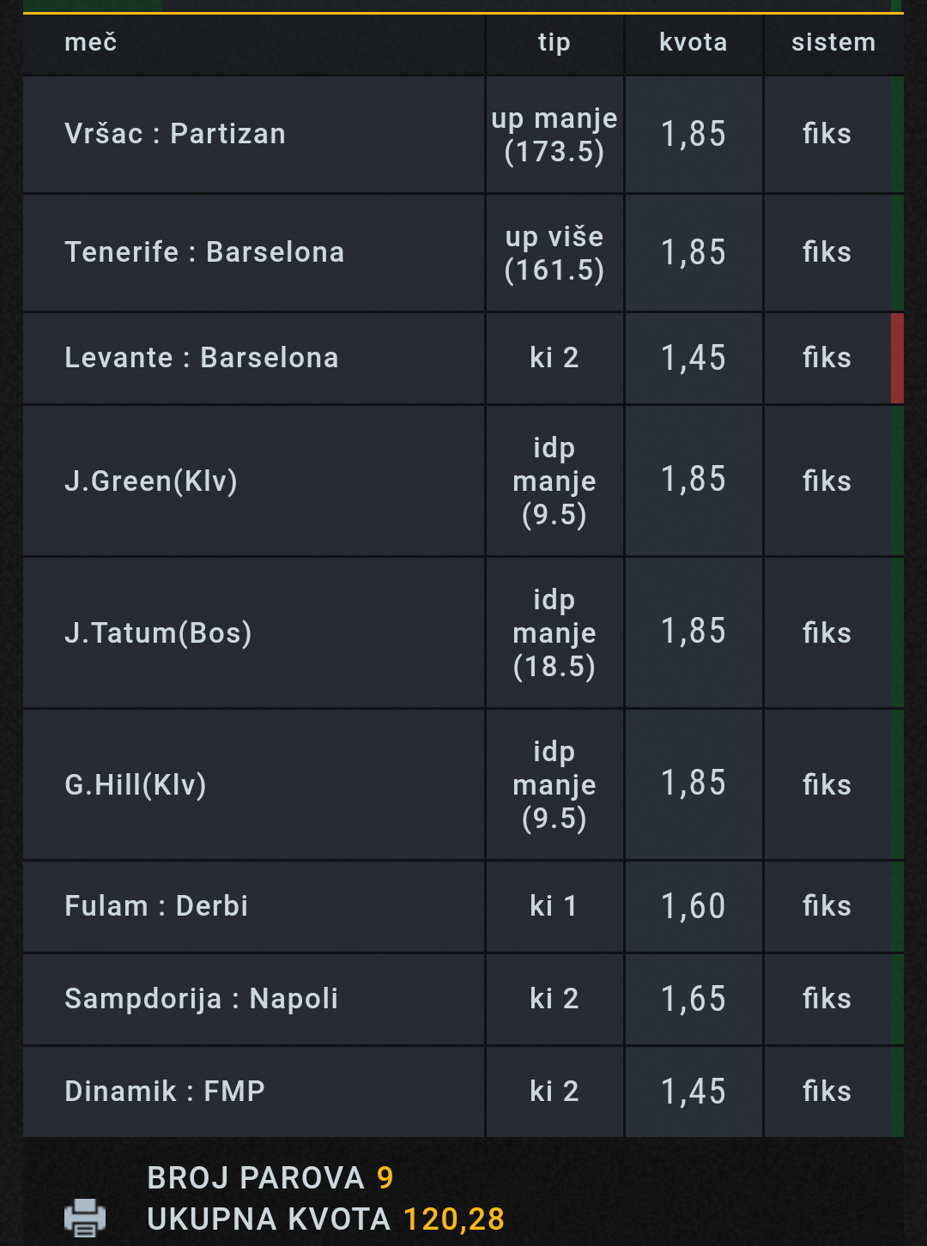Click the 'tip' column header

(554, 42)
